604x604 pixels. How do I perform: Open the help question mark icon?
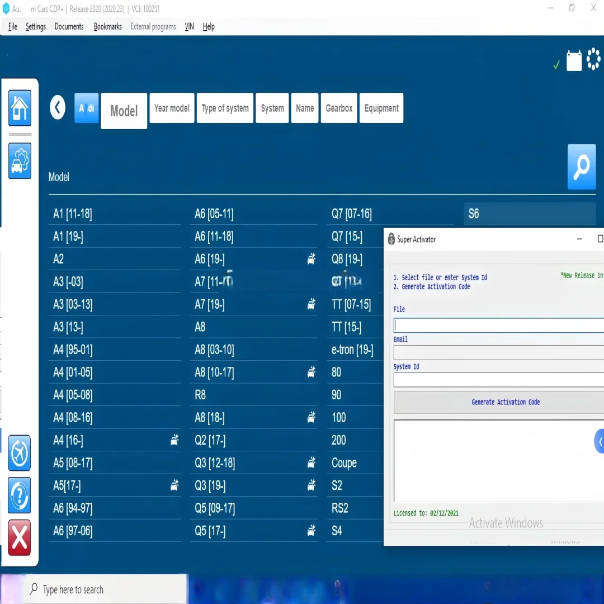[x=20, y=495]
